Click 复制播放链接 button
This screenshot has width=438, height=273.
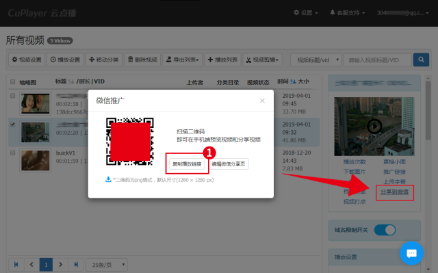[x=187, y=164]
